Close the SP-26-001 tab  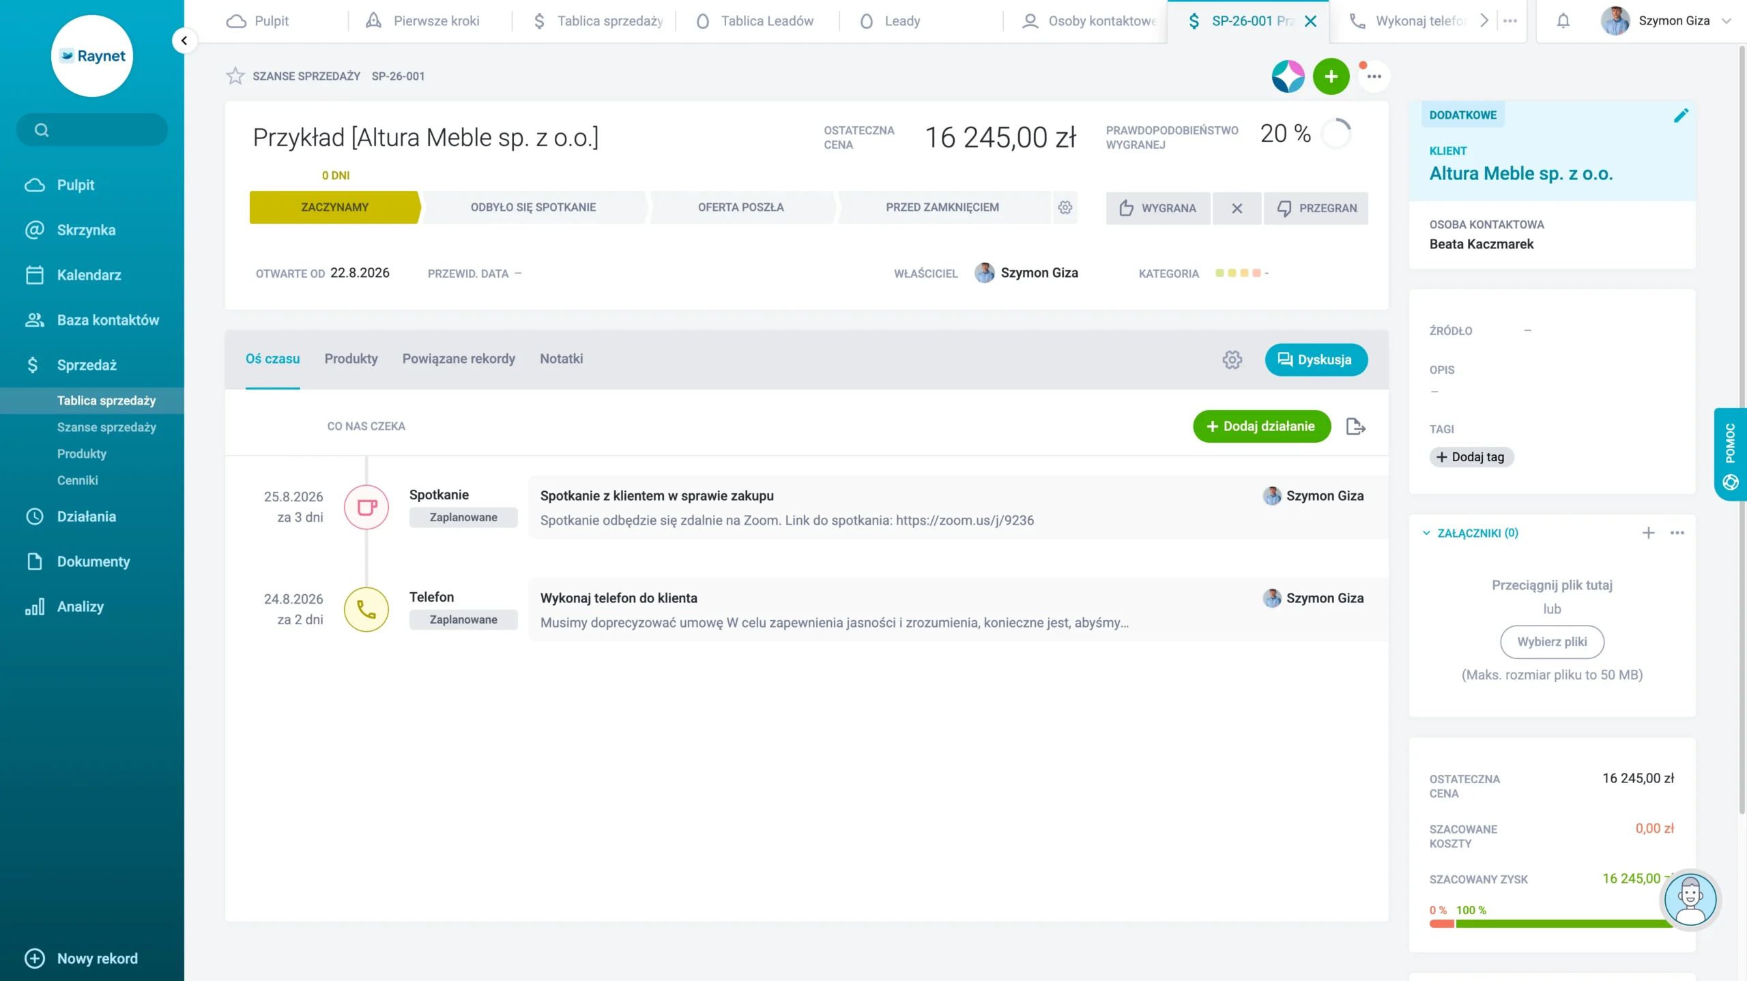1310,21
